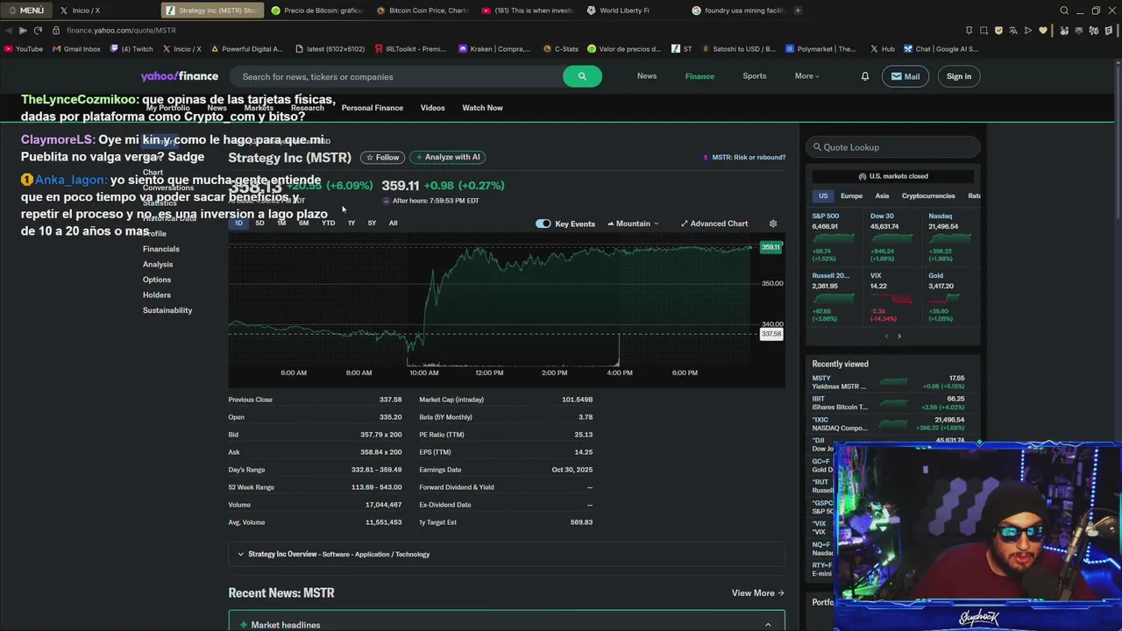Open Holders in the quote sidebar
This screenshot has width=1122, height=631.
[x=157, y=295]
